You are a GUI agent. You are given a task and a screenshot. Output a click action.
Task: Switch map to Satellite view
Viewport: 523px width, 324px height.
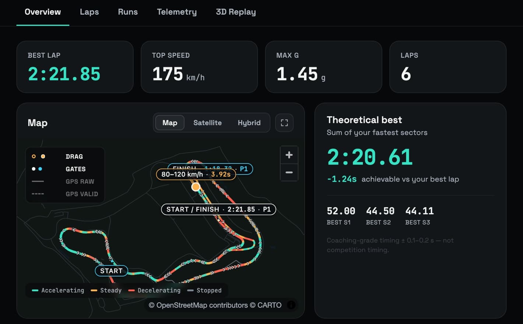[x=207, y=123]
